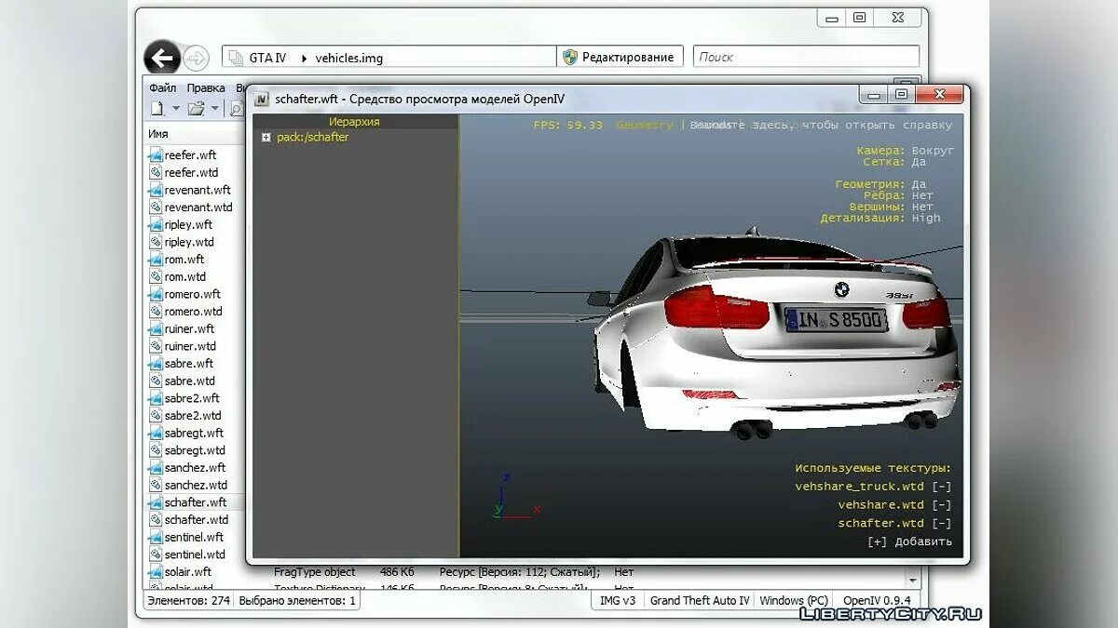Image resolution: width=1118 pixels, height=628 pixels.
Task: Select reefer.wft in the file list
Action: pyautogui.click(x=190, y=155)
